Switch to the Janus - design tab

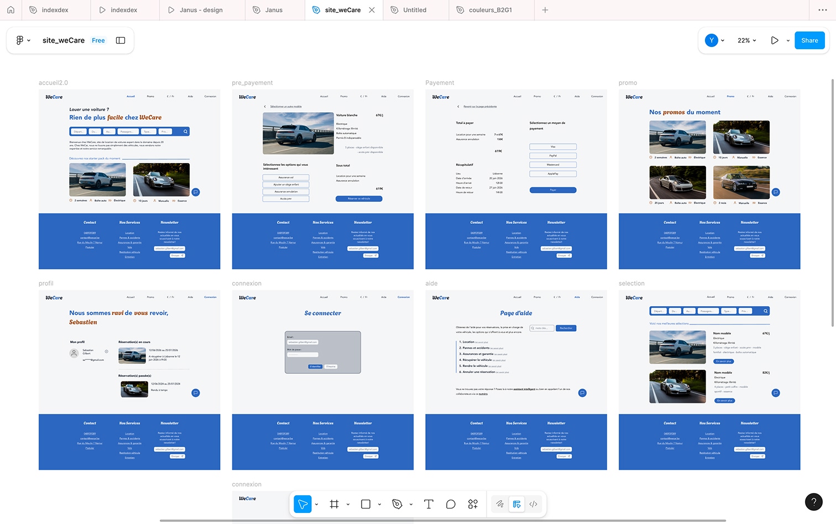point(201,10)
